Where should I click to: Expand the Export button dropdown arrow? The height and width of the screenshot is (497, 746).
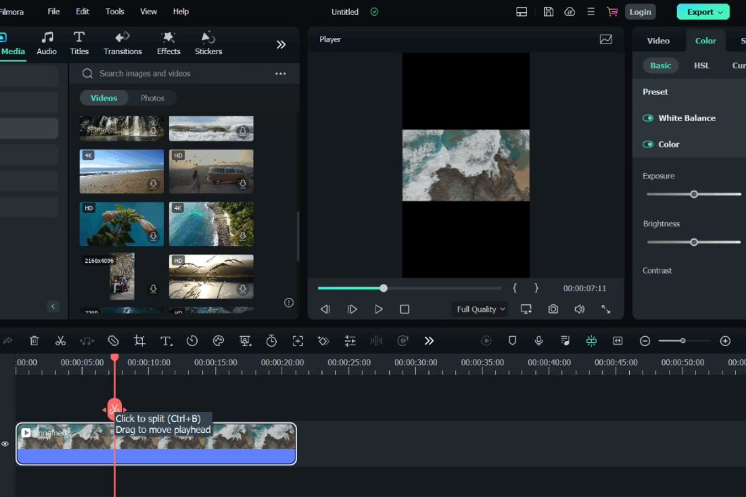[x=721, y=12]
